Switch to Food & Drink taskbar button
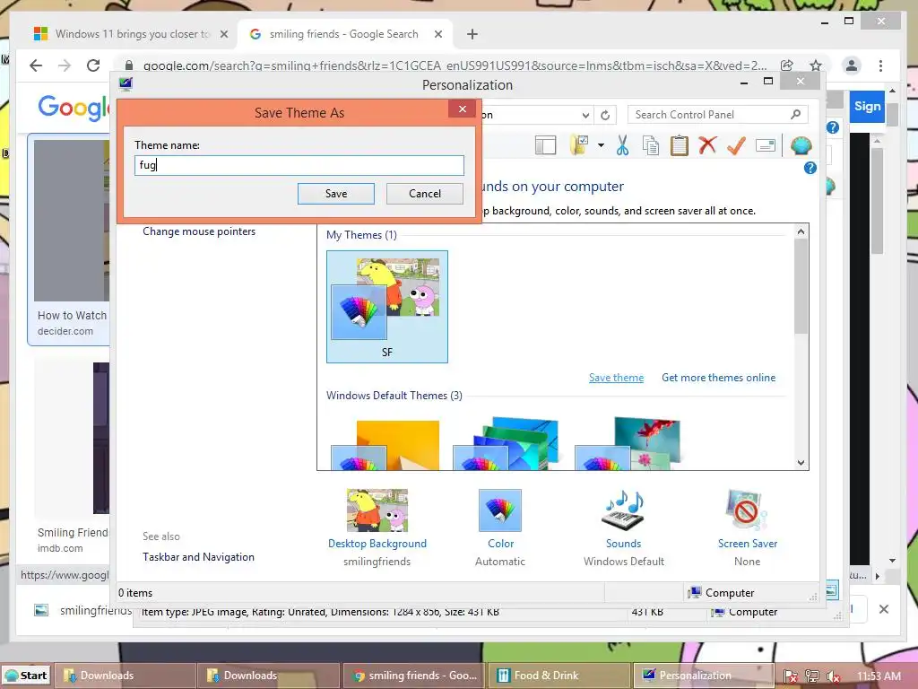Screen dimensions: 918x689 [x=559, y=676]
